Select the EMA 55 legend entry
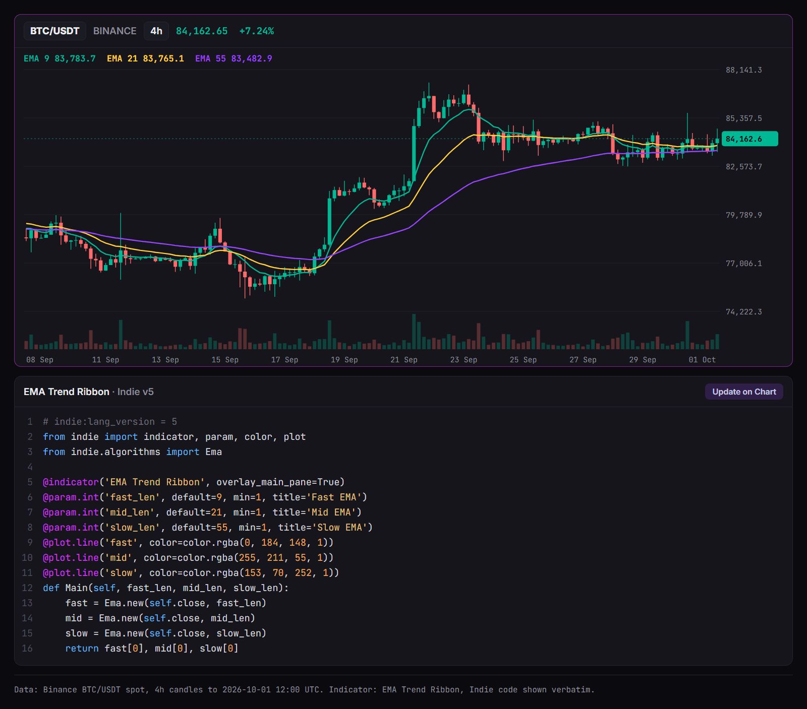The image size is (807, 709). [x=234, y=58]
